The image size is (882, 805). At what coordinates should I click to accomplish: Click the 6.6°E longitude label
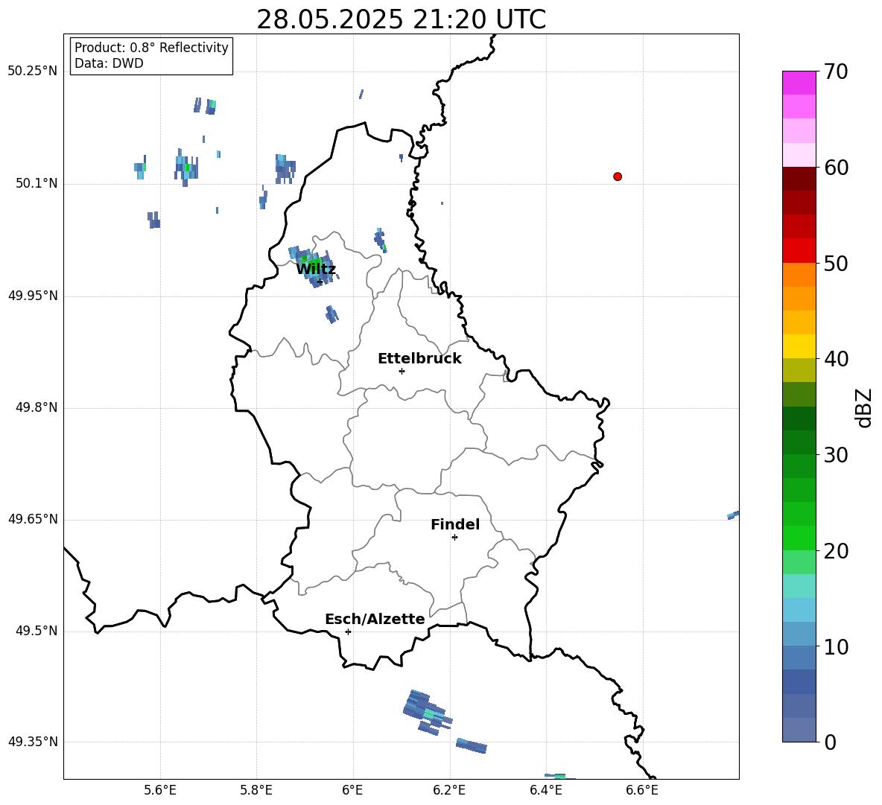642,790
